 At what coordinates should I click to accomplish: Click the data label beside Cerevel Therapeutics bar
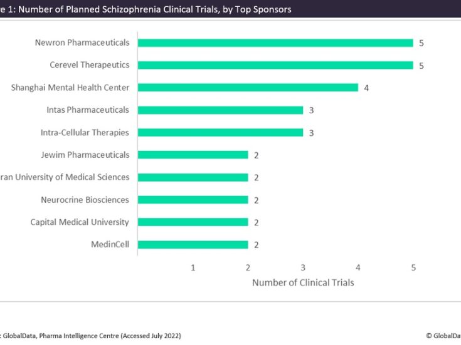421,65
